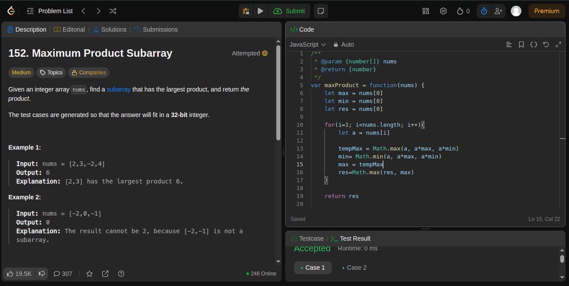Switch to the Test Result tab
Image resolution: width=569 pixels, height=286 pixels.
pos(350,239)
